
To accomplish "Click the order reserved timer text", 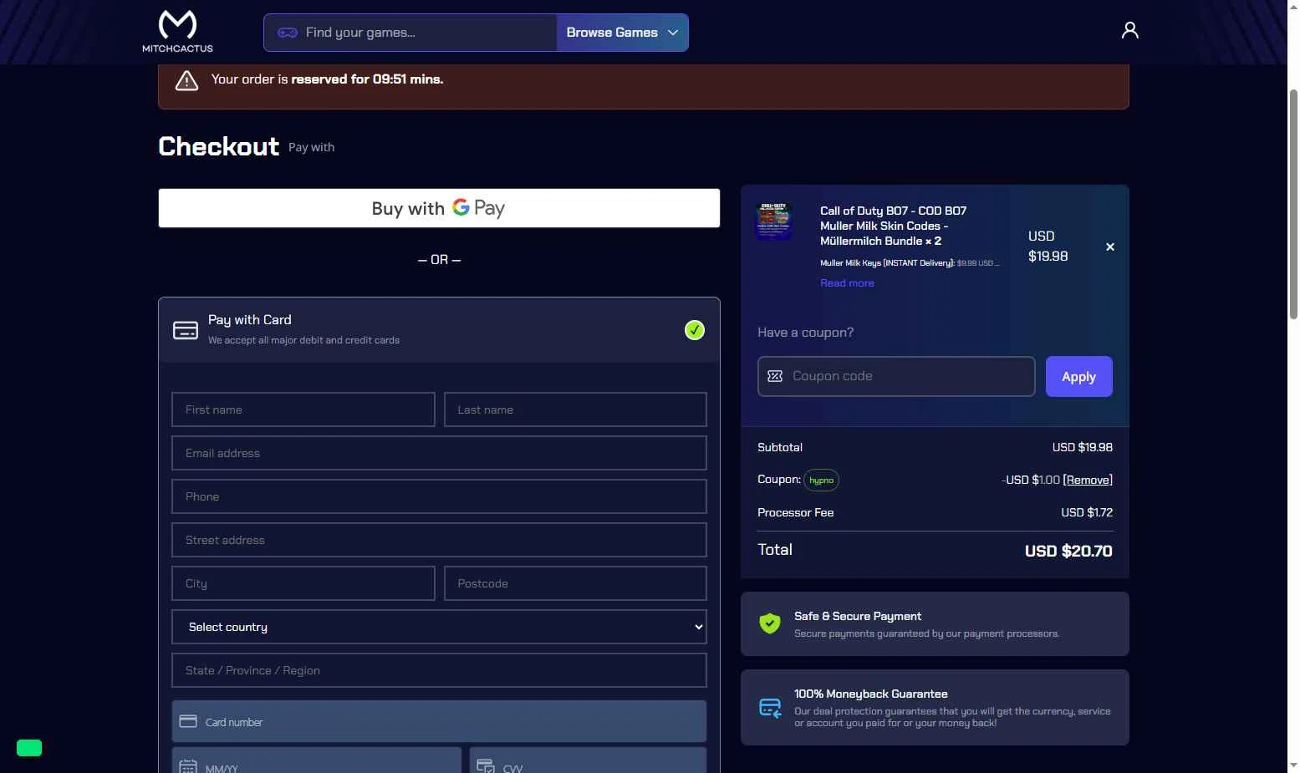I will point(327,79).
